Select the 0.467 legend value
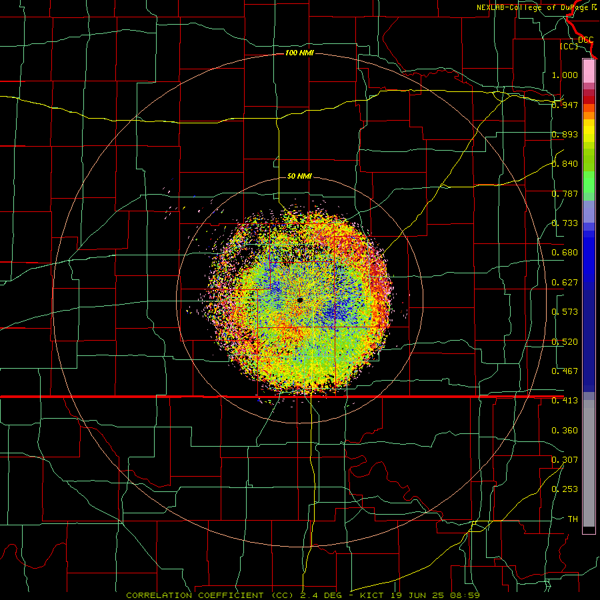Screen dimensions: 600x600 (x=565, y=371)
